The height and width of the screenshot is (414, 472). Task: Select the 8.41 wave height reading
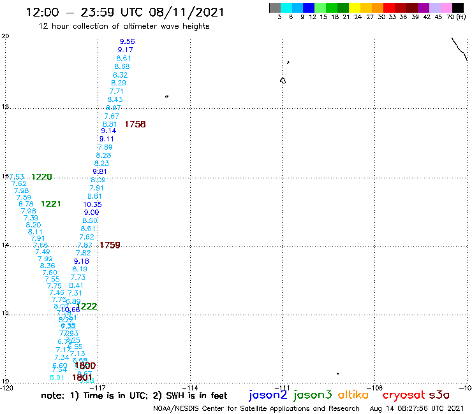(x=76, y=285)
